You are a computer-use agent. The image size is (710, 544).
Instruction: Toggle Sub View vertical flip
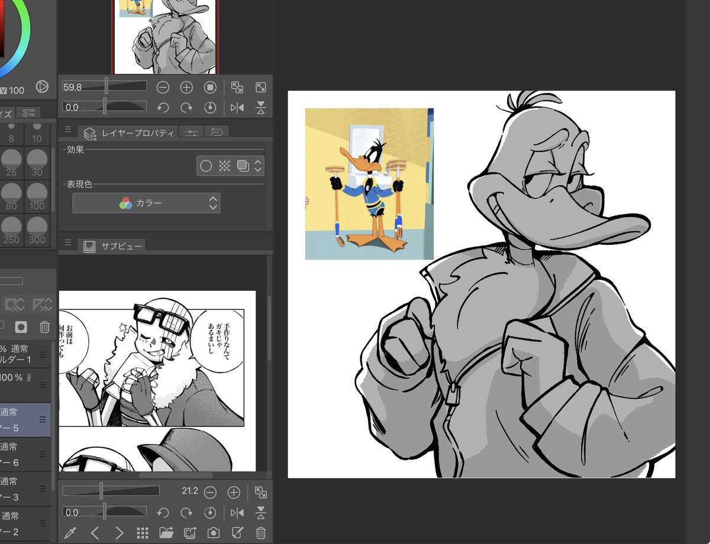coord(260,513)
